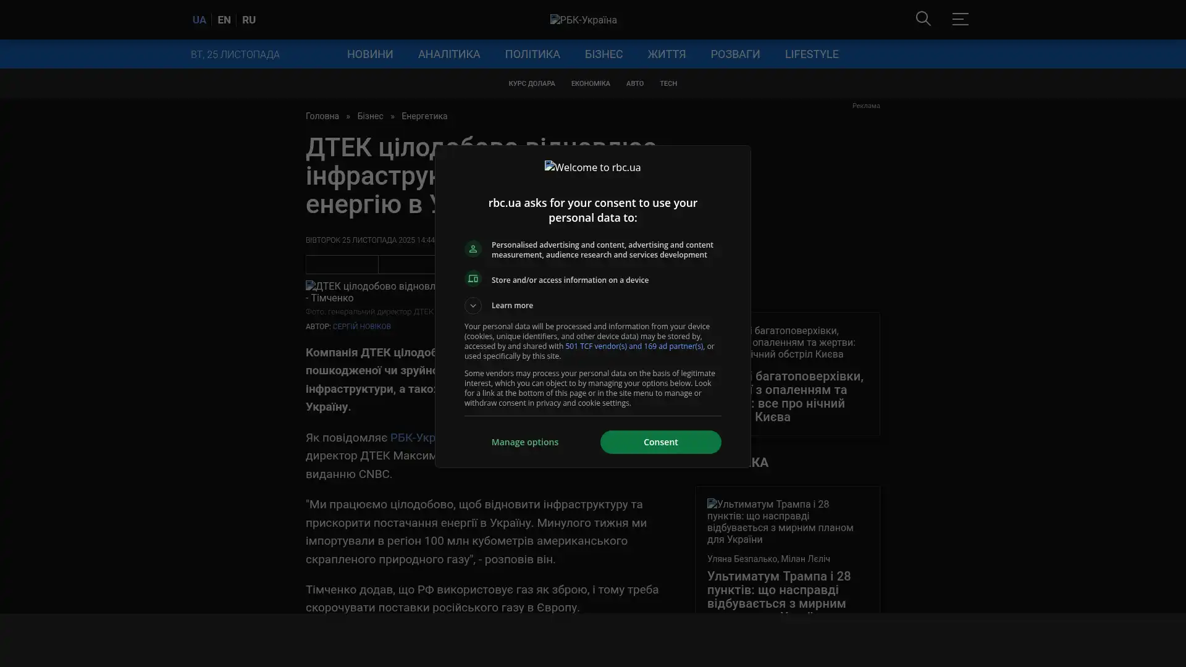Select the UA language option

pyautogui.click(x=199, y=20)
